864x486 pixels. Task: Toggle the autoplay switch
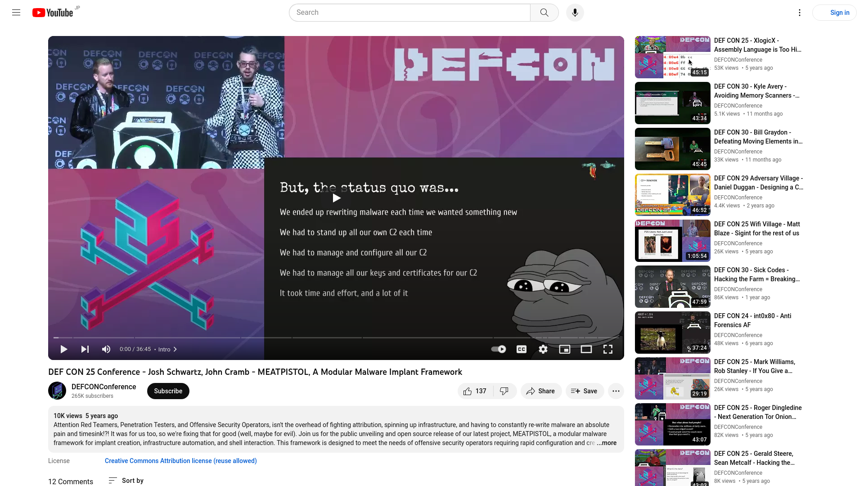(499, 349)
